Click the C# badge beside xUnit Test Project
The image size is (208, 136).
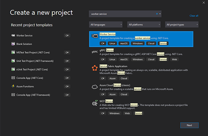tap(67, 69)
